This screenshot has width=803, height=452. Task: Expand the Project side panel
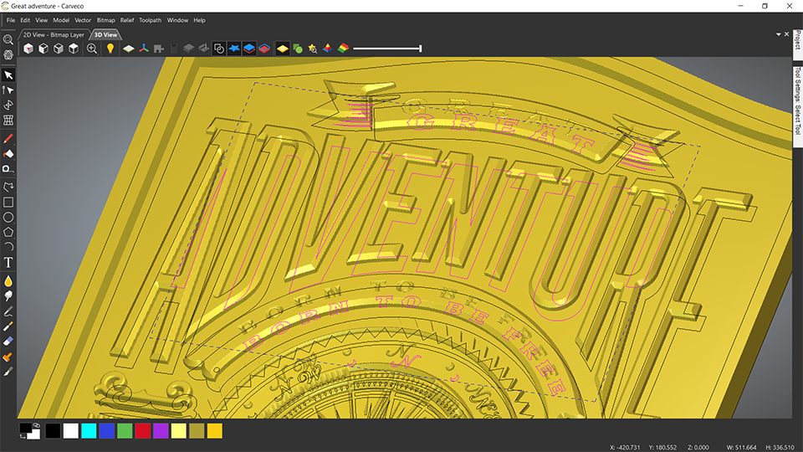pyautogui.click(x=797, y=39)
